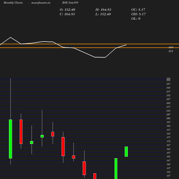The image size is (179, 179).
Task: Click the long red candle from 202 to 170
Action: [x=21, y=132]
